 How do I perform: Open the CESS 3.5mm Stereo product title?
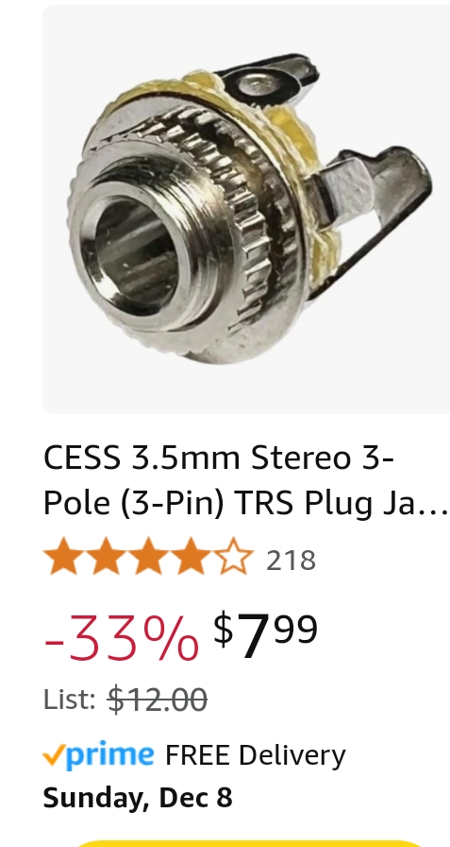245,480
